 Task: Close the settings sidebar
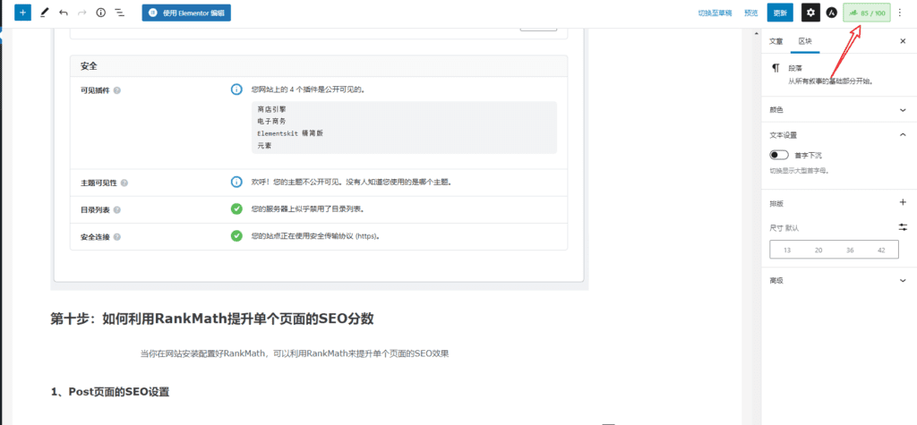903,41
